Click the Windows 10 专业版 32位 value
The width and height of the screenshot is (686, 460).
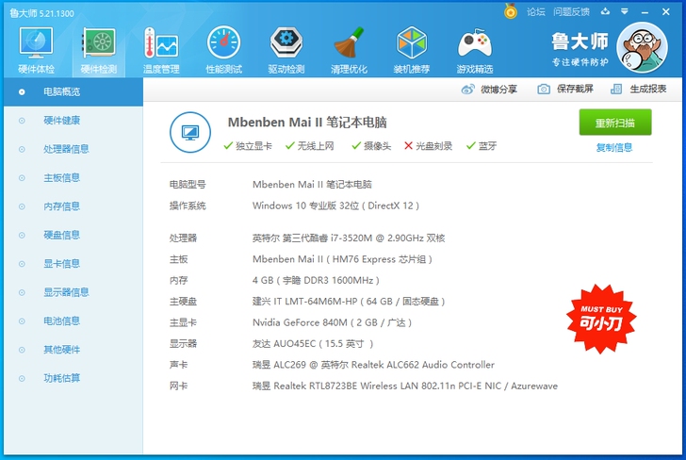point(335,205)
